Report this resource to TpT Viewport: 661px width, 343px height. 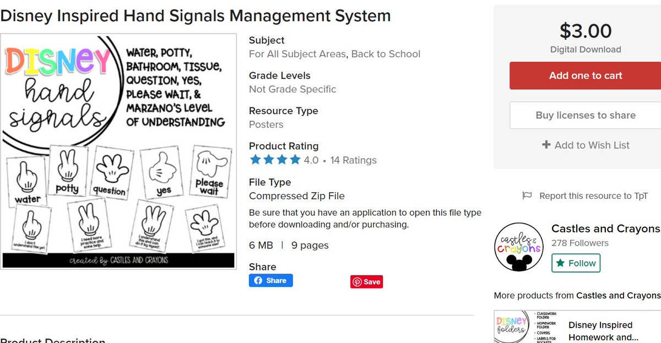click(x=593, y=196)
